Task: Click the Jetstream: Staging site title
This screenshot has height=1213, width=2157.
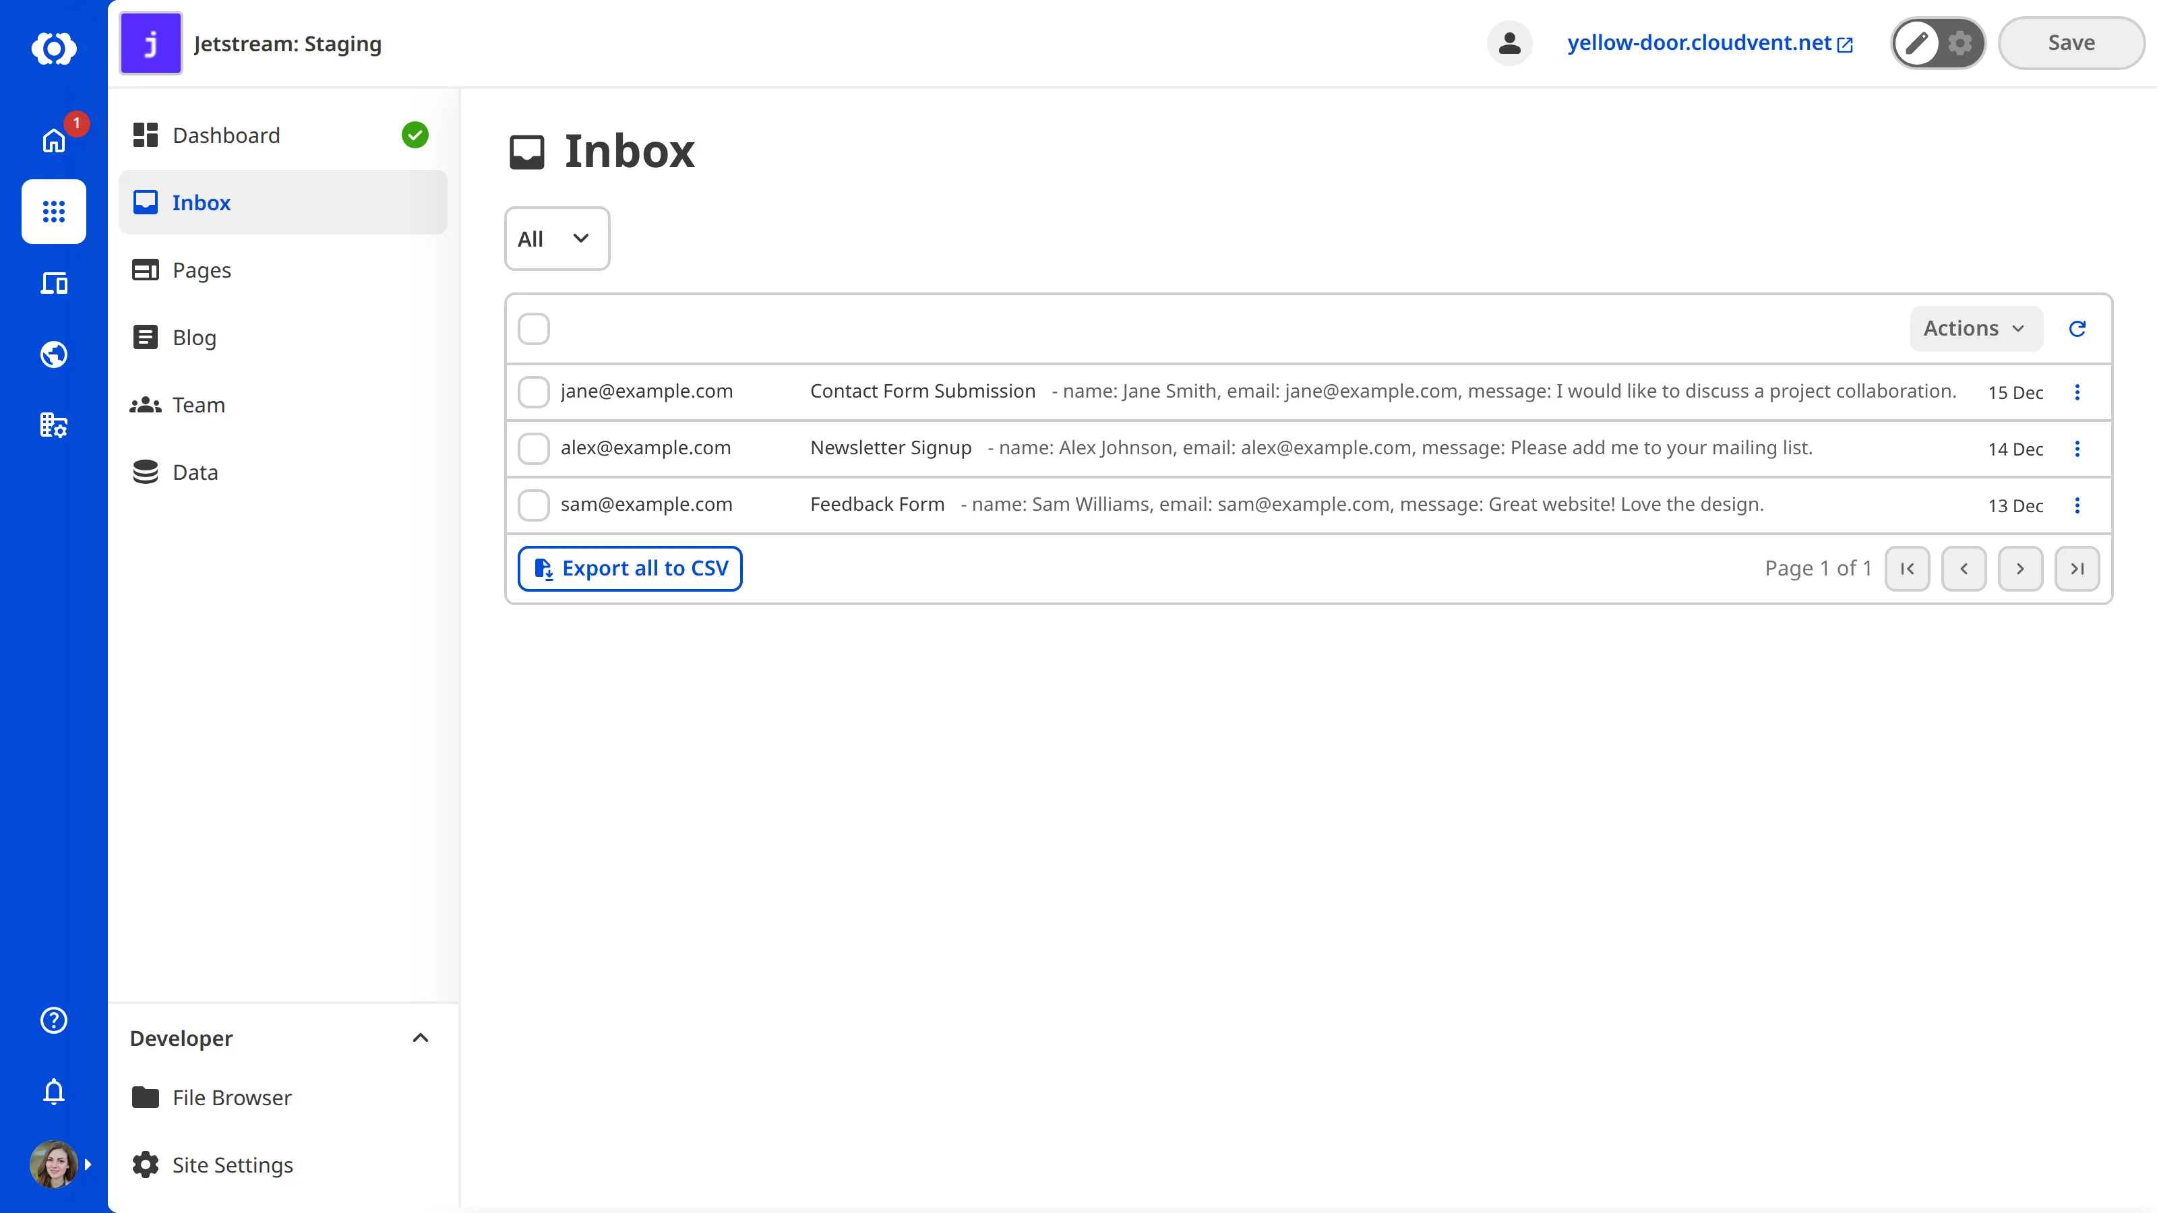Action: (287, 44)
